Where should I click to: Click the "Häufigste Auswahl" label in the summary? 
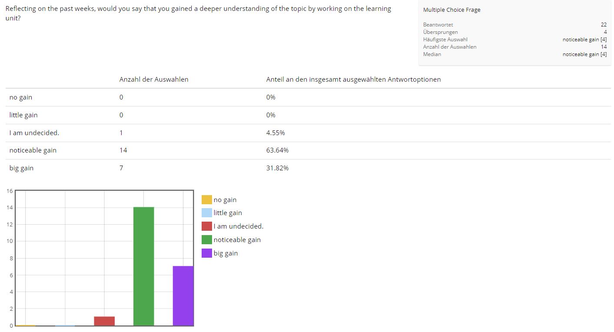click(445, 40)
